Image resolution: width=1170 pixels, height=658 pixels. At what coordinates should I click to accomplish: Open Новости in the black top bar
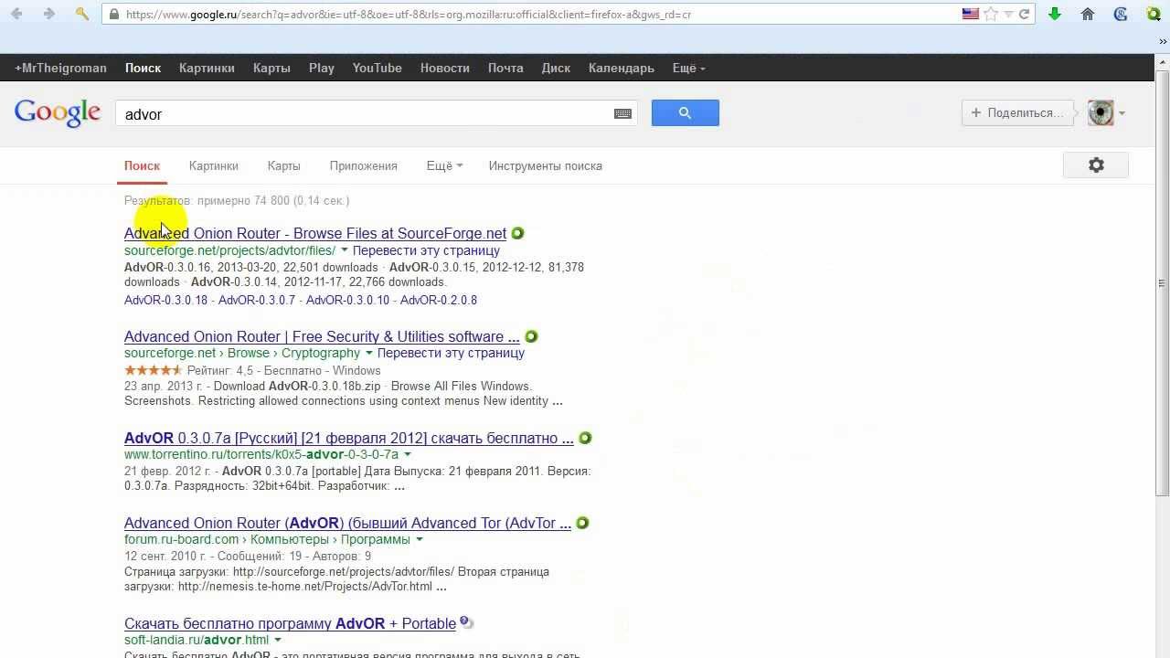[445, 68]
